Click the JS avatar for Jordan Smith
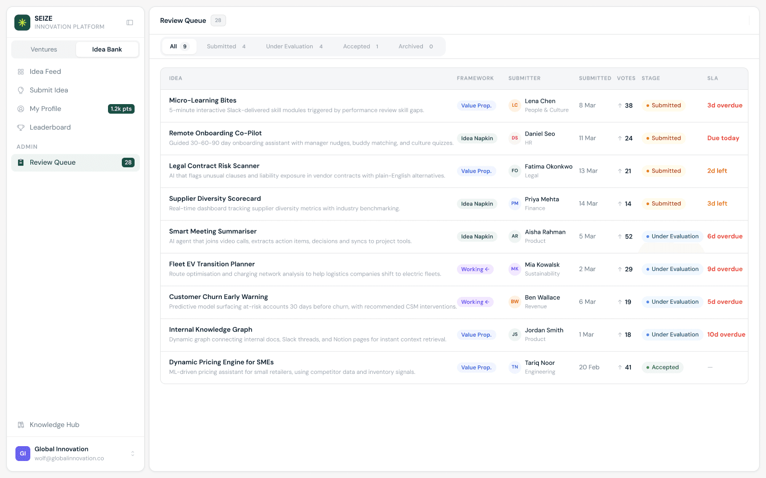The image size is (766, 478). (514, 335)
